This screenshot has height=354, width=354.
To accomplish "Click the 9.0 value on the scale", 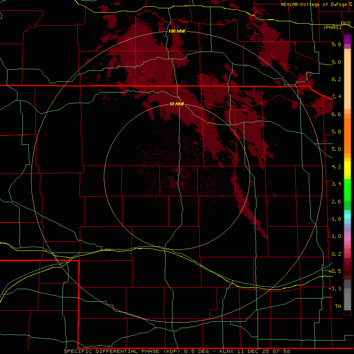I will [x=336, y=62].
